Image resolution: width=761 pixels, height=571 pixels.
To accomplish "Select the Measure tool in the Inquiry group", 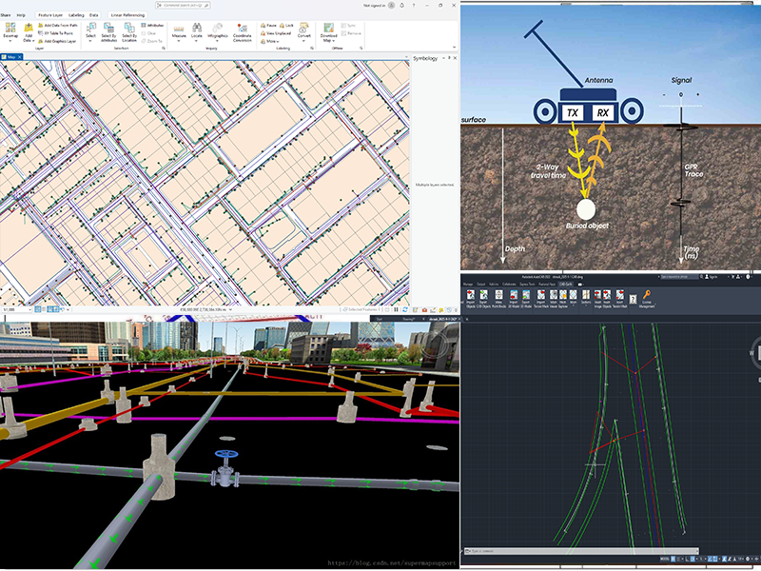I will click(179, 30).
